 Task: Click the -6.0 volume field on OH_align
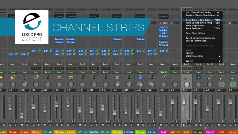click(10, 90)
